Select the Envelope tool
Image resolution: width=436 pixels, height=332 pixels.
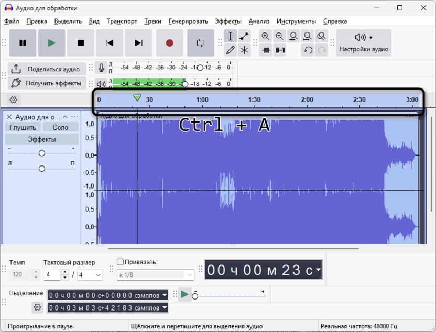(244, 36)
